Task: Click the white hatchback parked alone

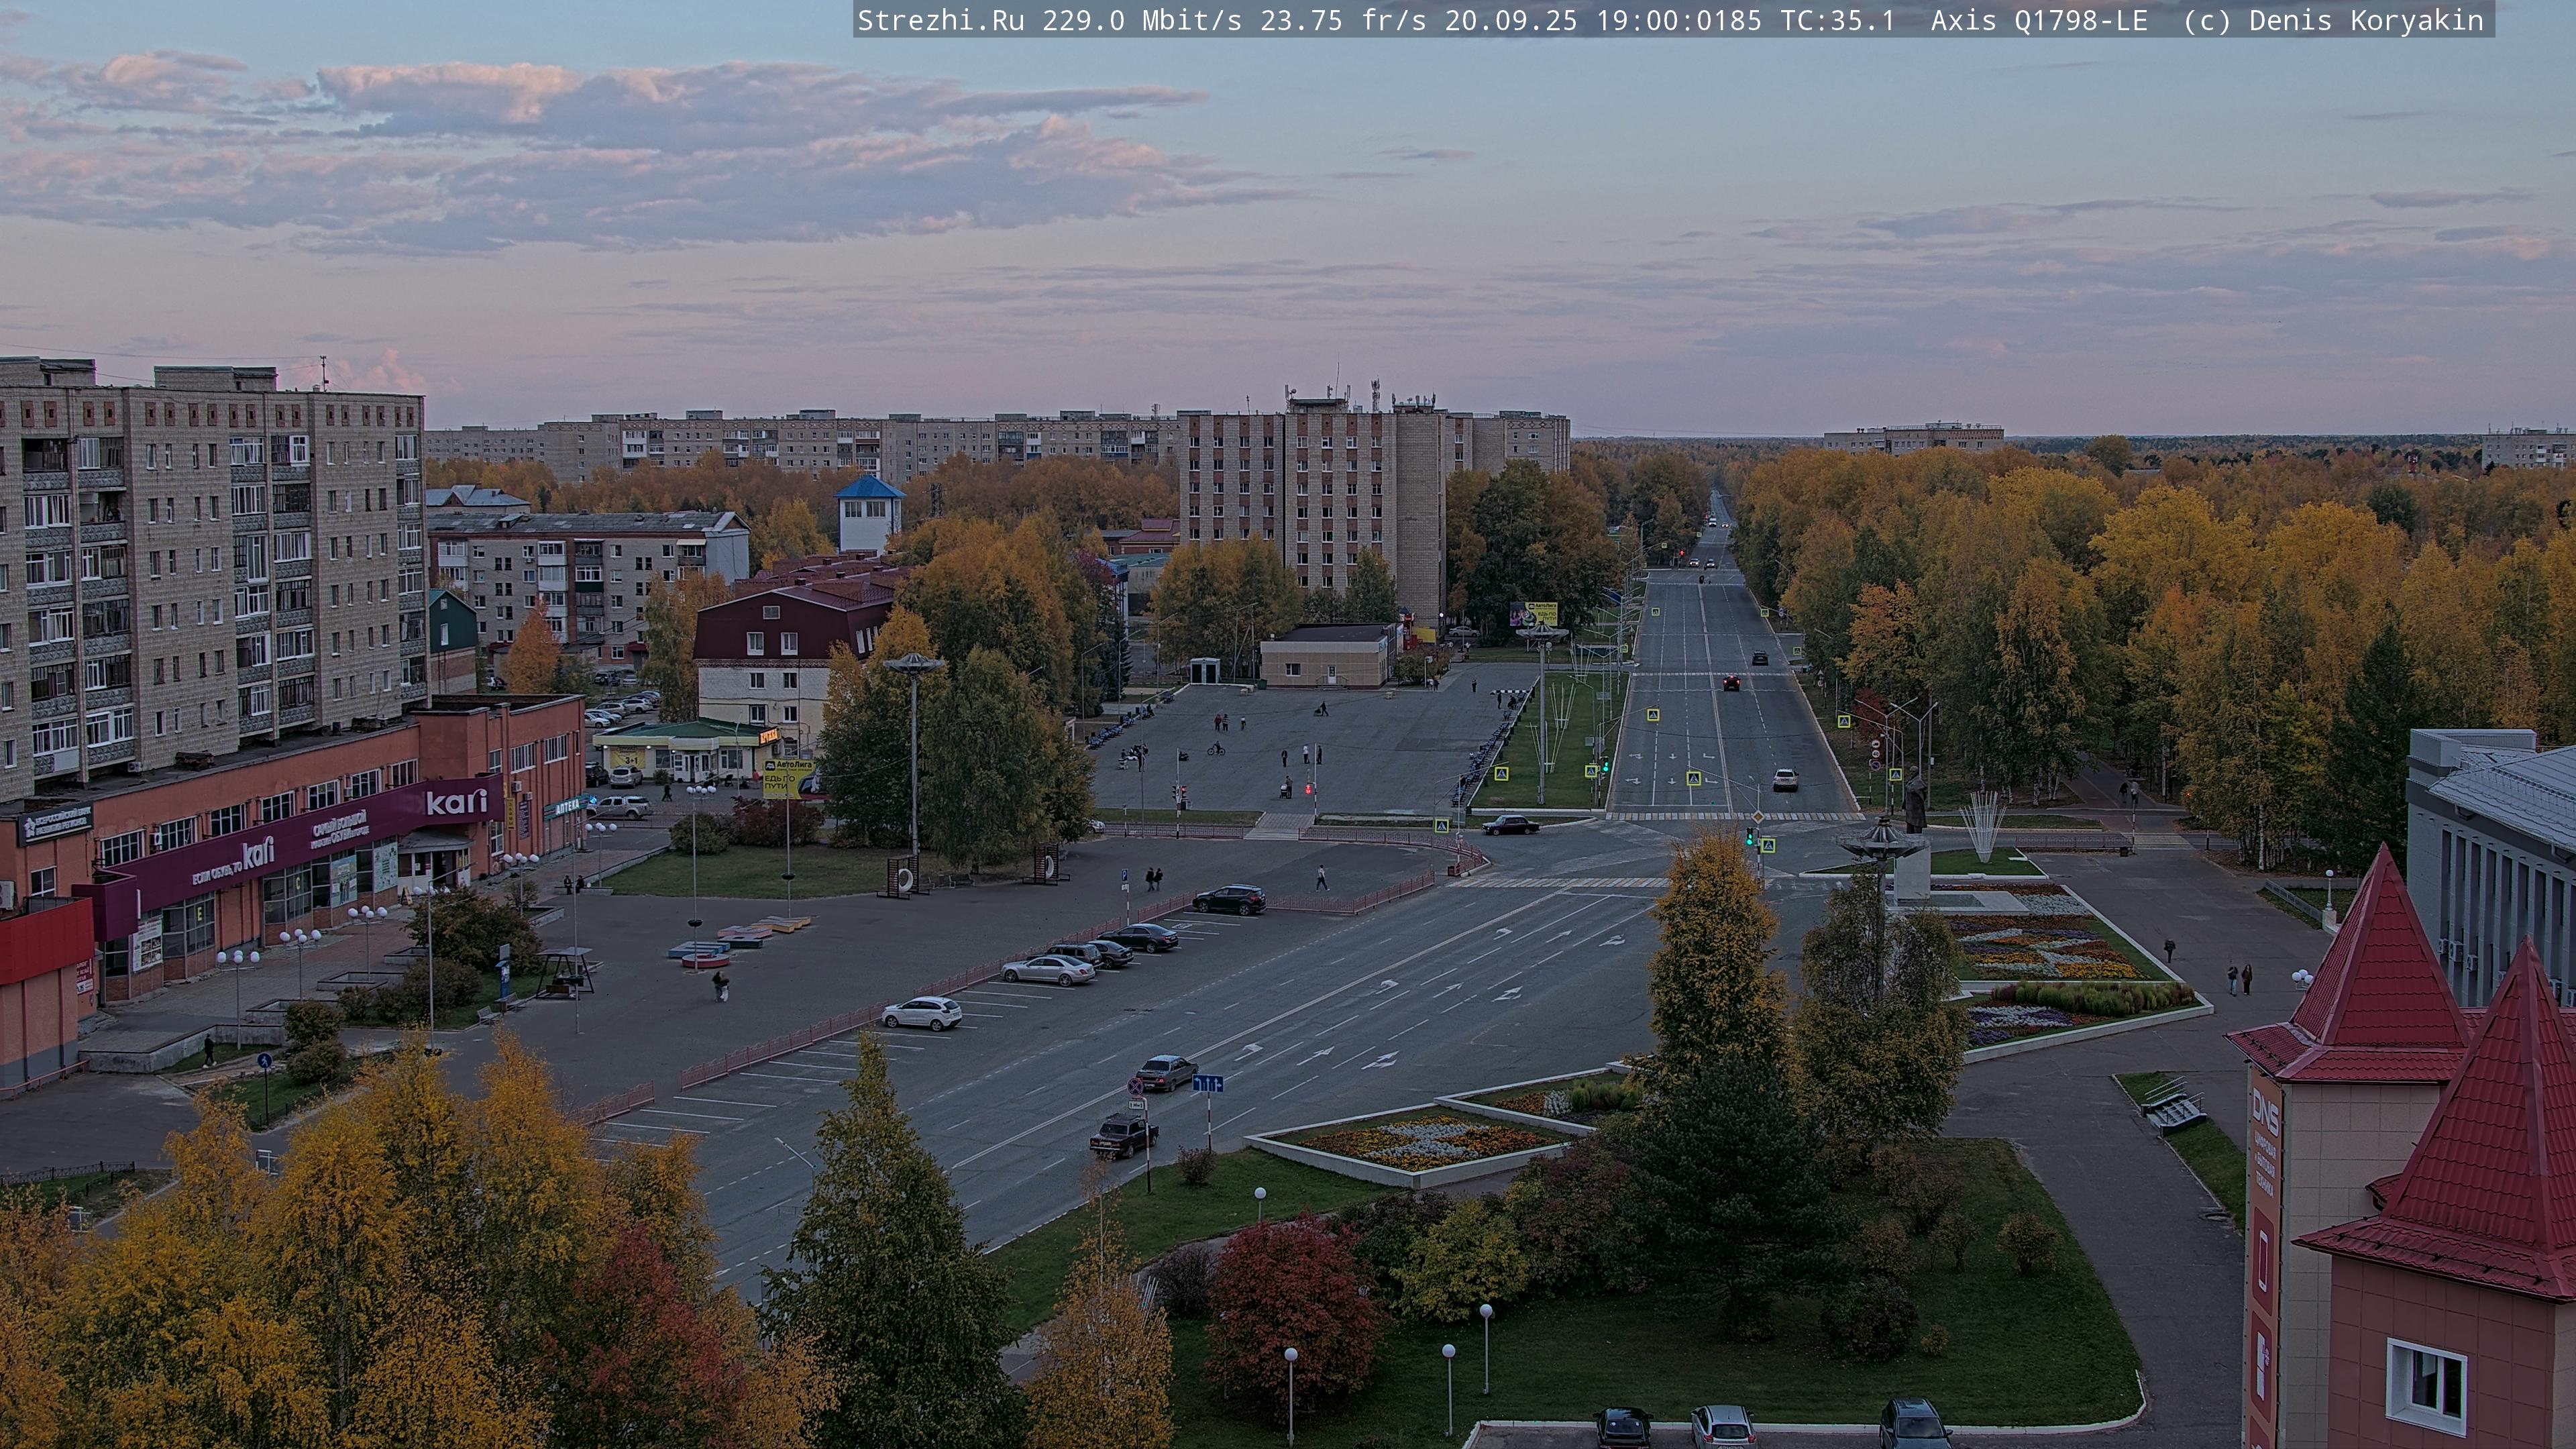Action: pos(921,1013)
